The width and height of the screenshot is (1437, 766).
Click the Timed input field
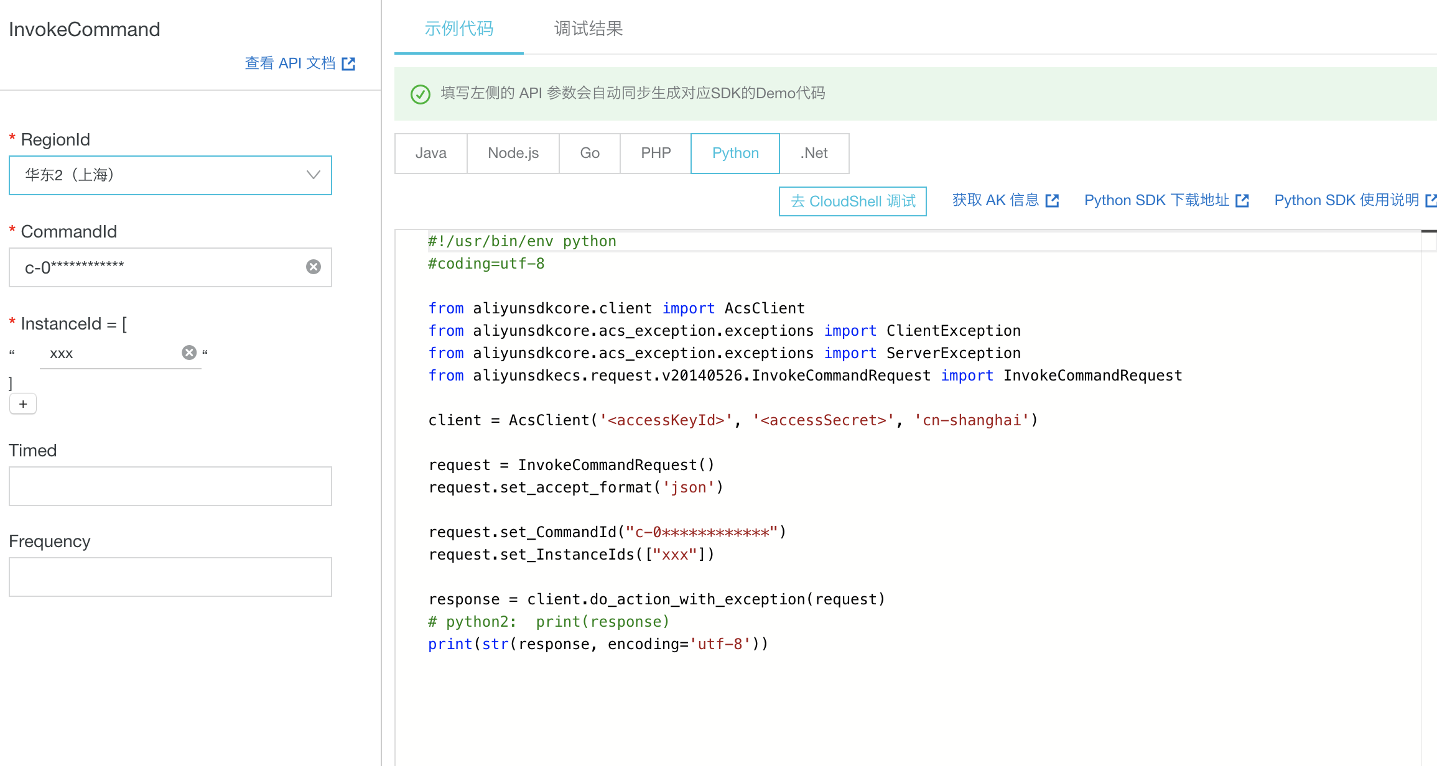point(170,486)
